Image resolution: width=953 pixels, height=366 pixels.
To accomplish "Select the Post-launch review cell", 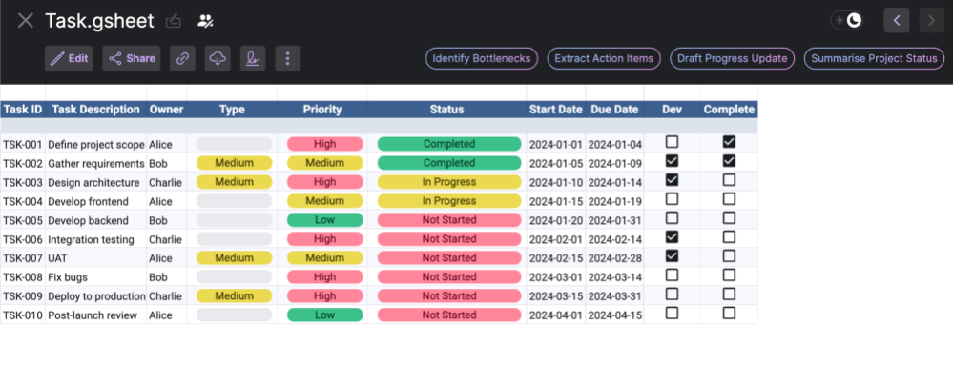I will click(95, 315).
